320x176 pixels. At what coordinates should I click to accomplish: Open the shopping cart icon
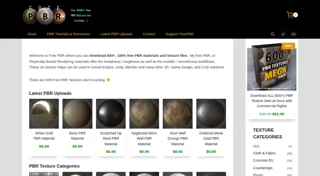coord(290,15)
